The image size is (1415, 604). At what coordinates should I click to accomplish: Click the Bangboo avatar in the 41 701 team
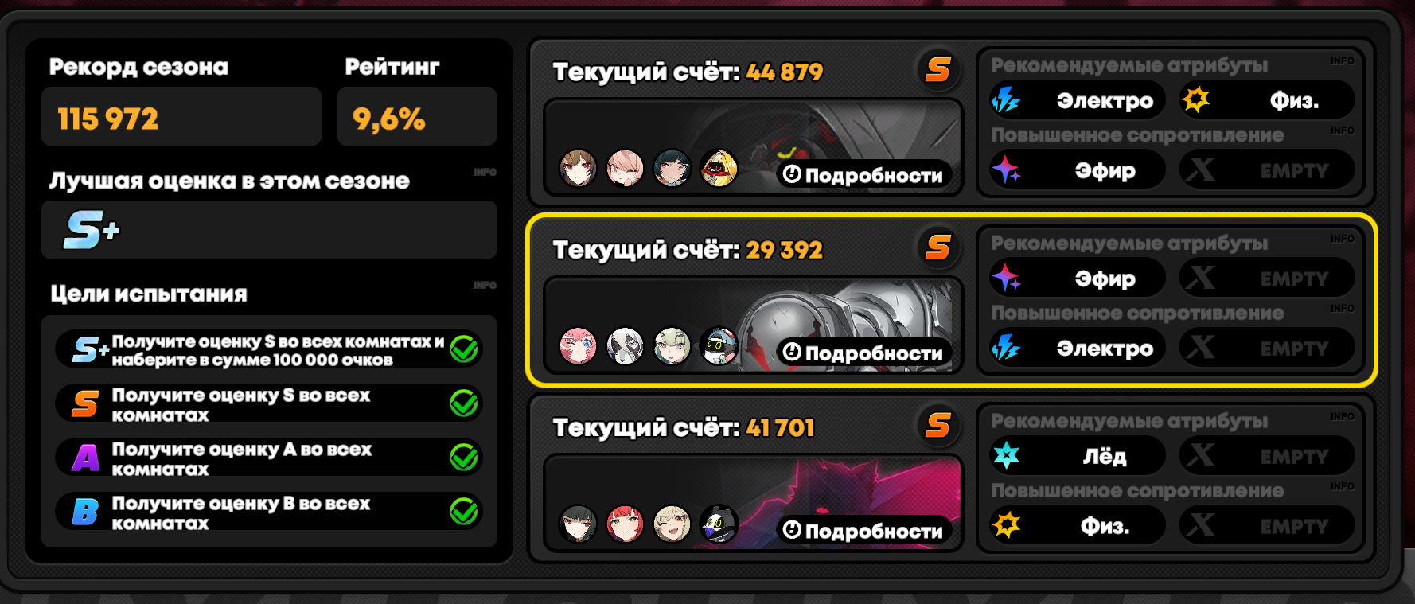coord(719,524)
